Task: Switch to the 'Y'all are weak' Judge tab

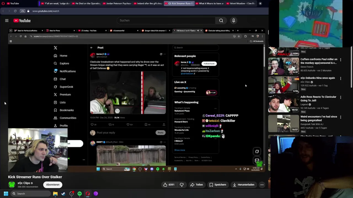Action: [x=55, y=4]
